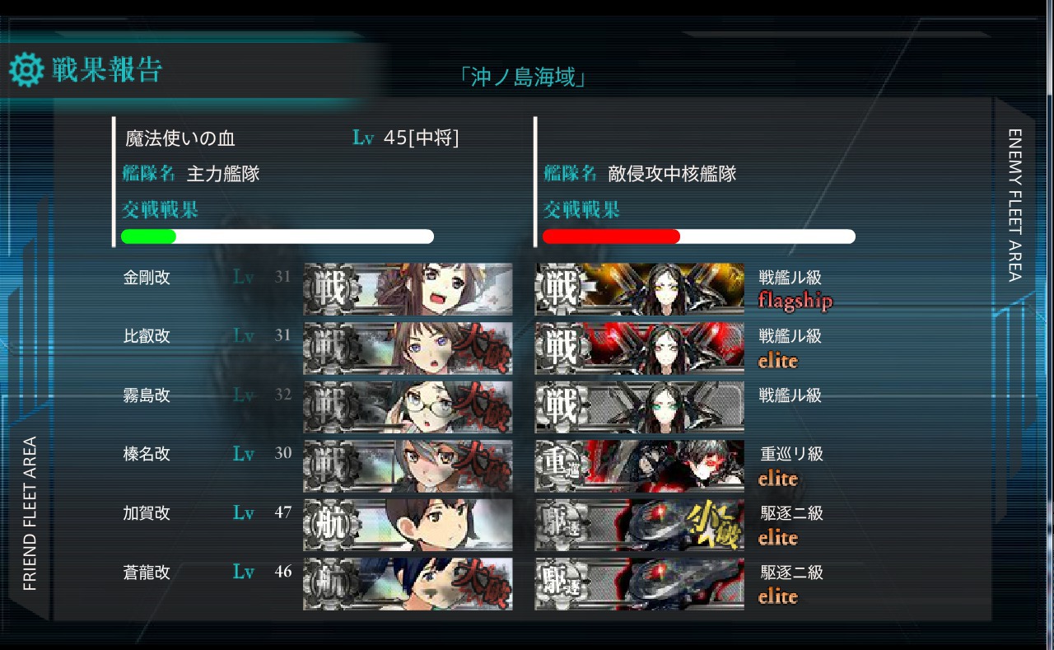Viewport: 1054px width, 650px height.
Task: Select 金剛改 ship portrait banner
Action: coord(408,289)
